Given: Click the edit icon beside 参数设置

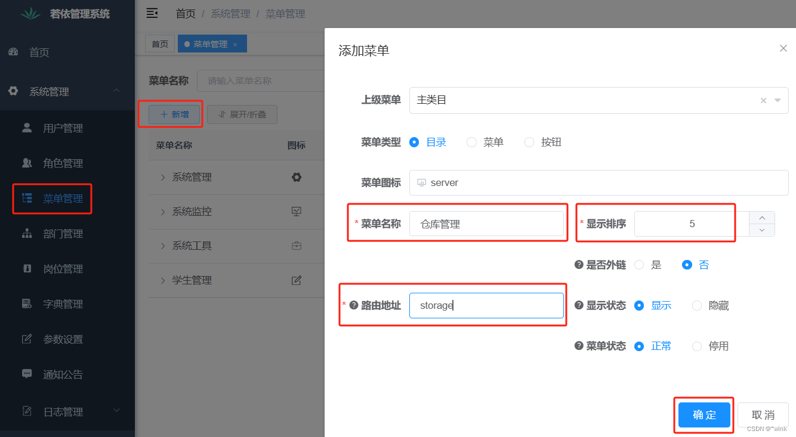Looking at the screenshot, I should (x=27, y=339).
